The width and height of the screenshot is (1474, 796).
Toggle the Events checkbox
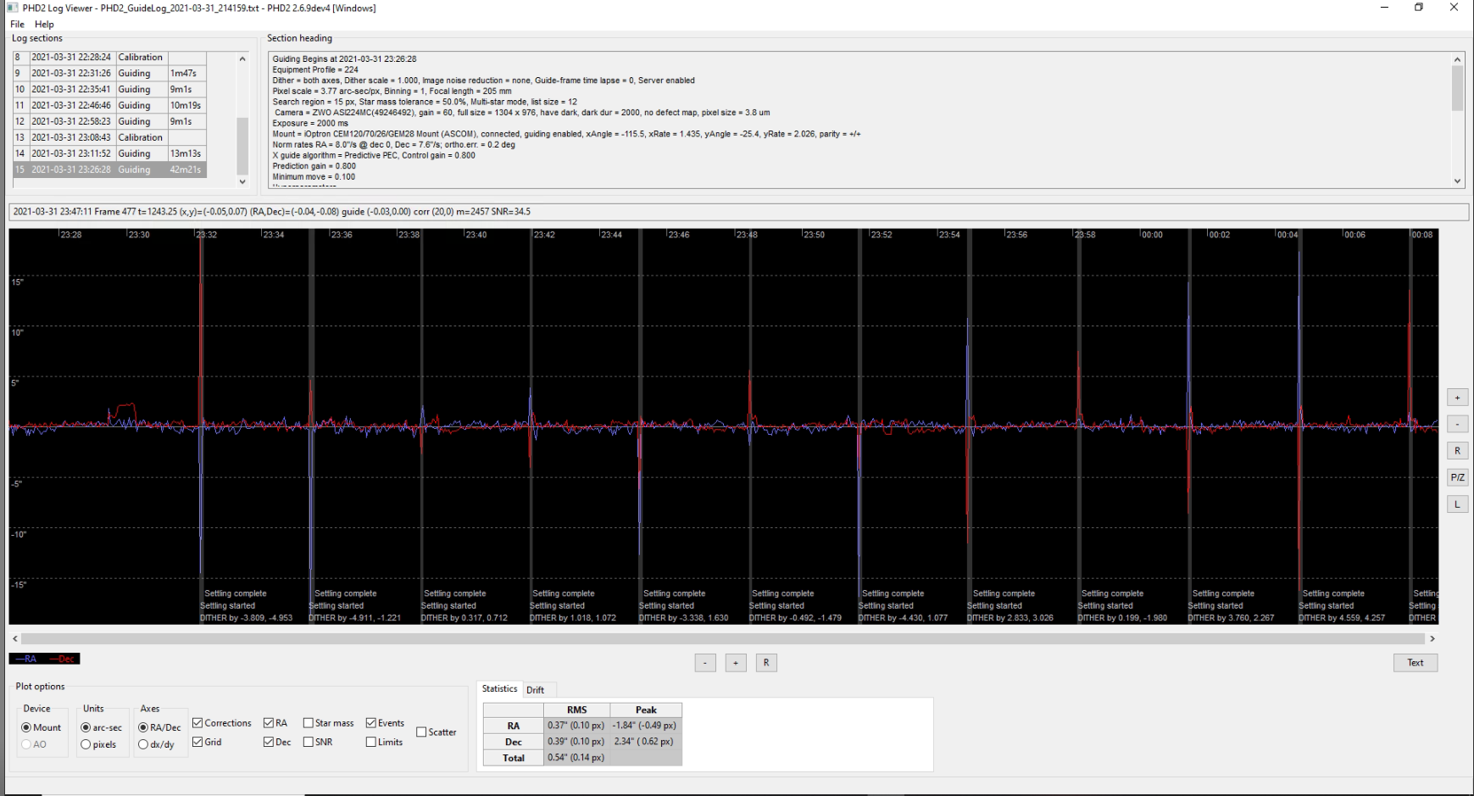[386, 723]
